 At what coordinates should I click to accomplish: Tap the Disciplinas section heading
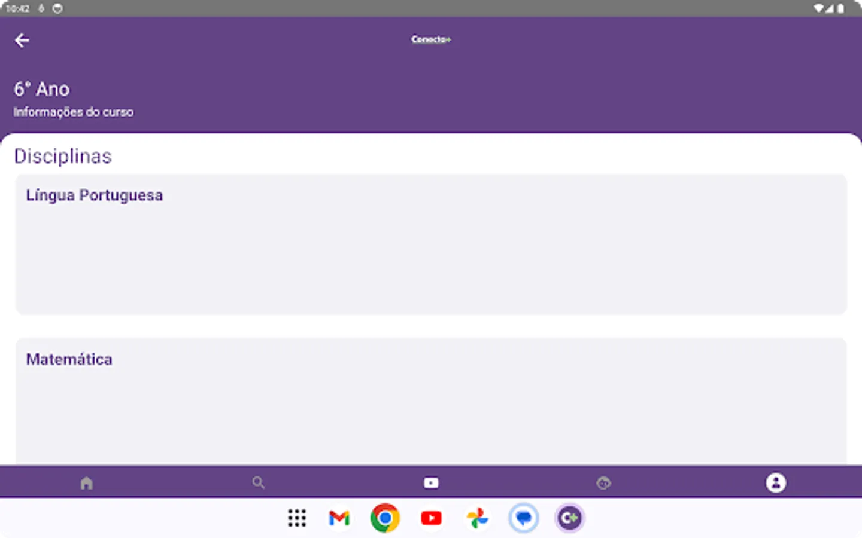[63, 157]
